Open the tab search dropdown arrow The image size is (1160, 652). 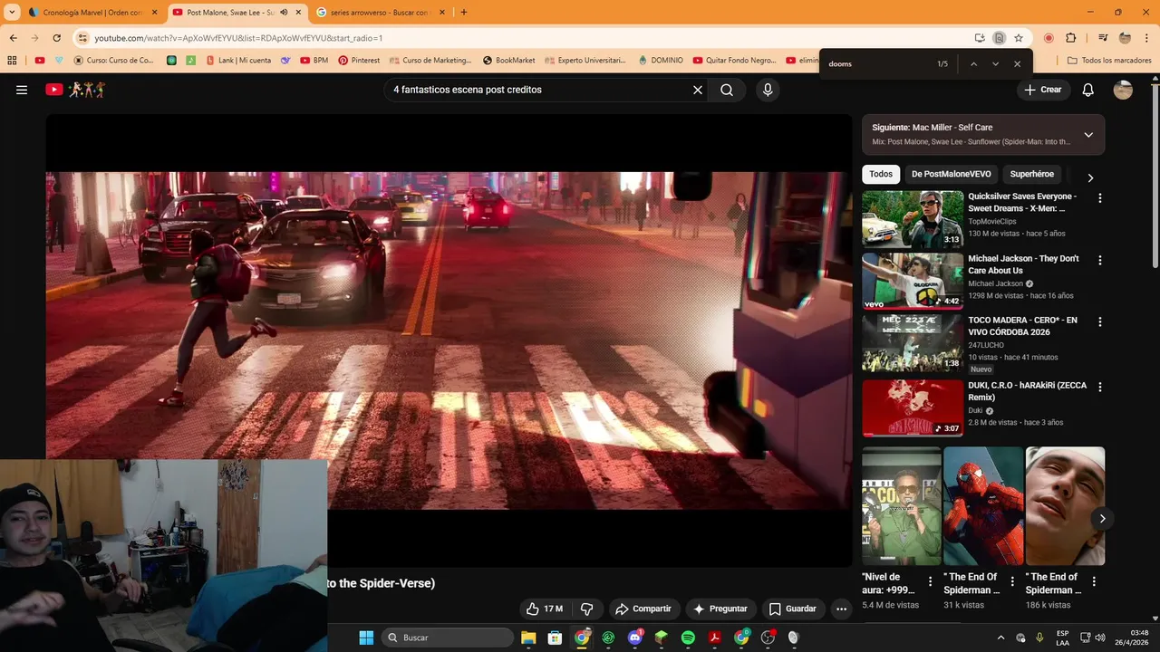point(12,13)
